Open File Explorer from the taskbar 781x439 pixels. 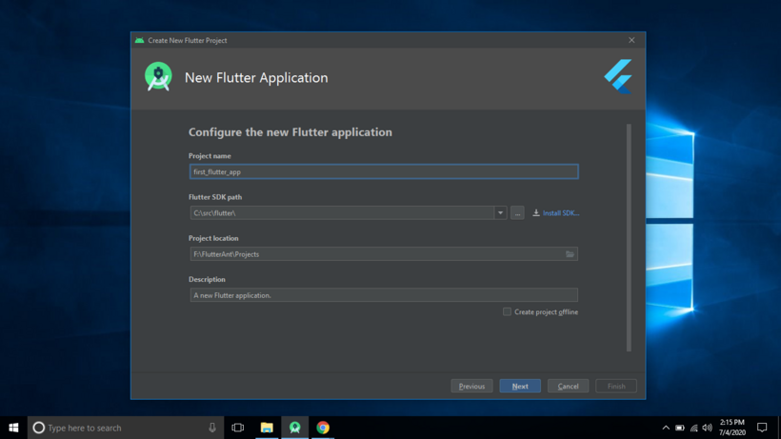tap(267, 428)
